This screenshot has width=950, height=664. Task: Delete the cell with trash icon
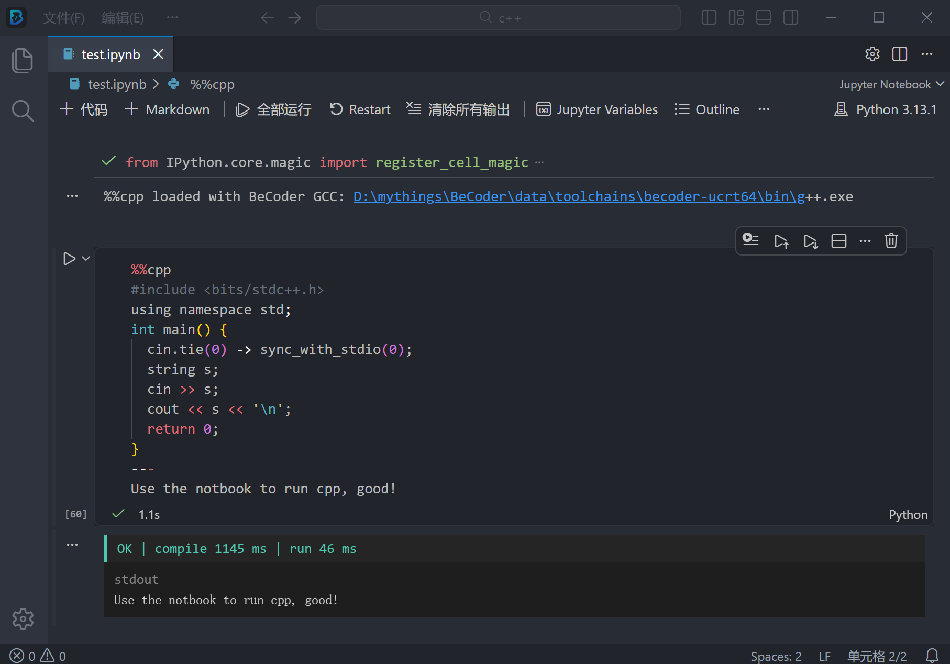tap(891, 240)
